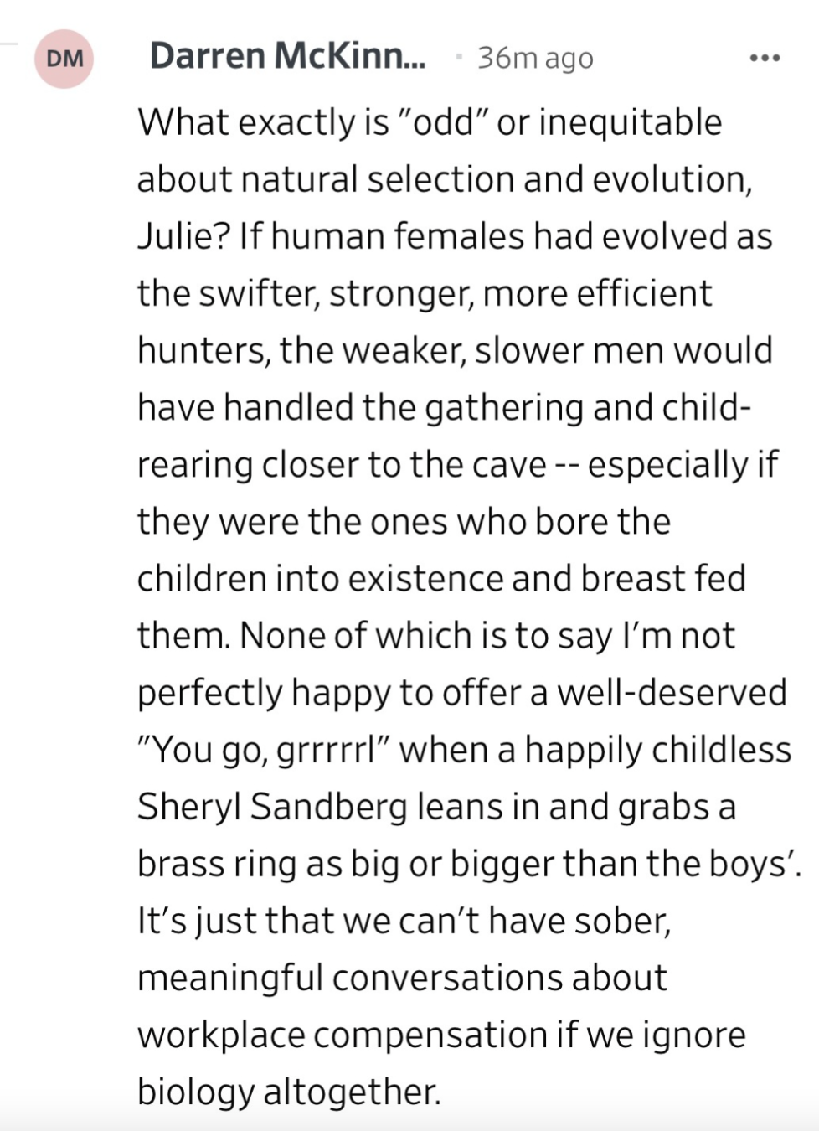Click the word inequitable in first line
The width and height of the screenshot is (819, 1131).
coord(630,122)
